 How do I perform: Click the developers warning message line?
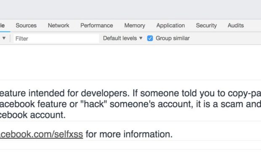[130, 93]
